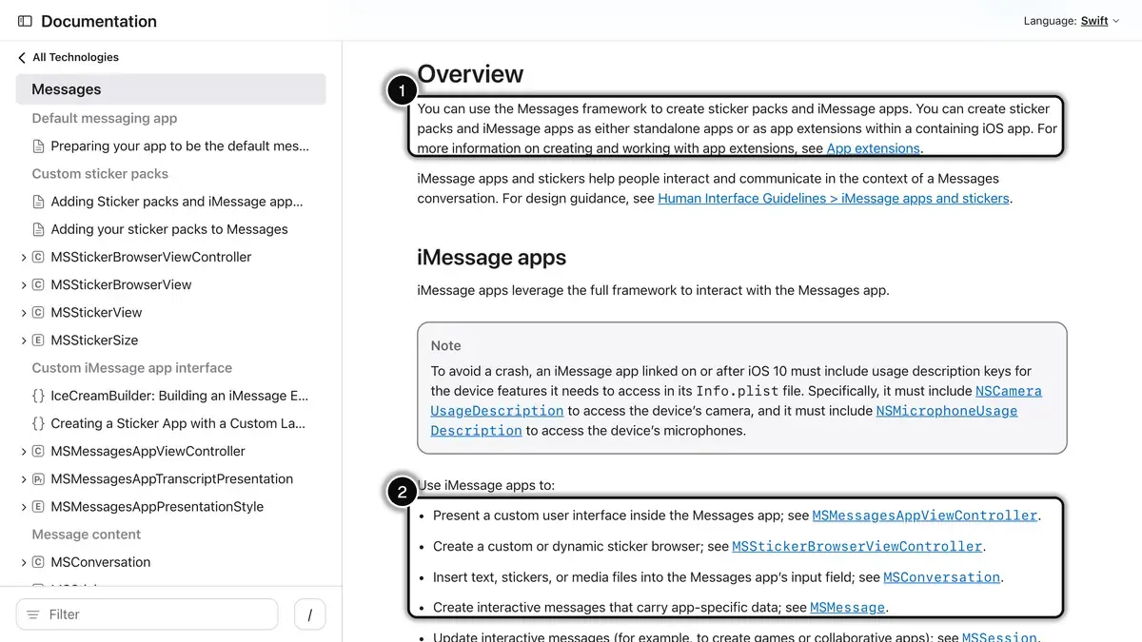Toggle the sidebar icon beside Documentation
This screenshot has width=1142, height=642.
click(x=25, y=21)
